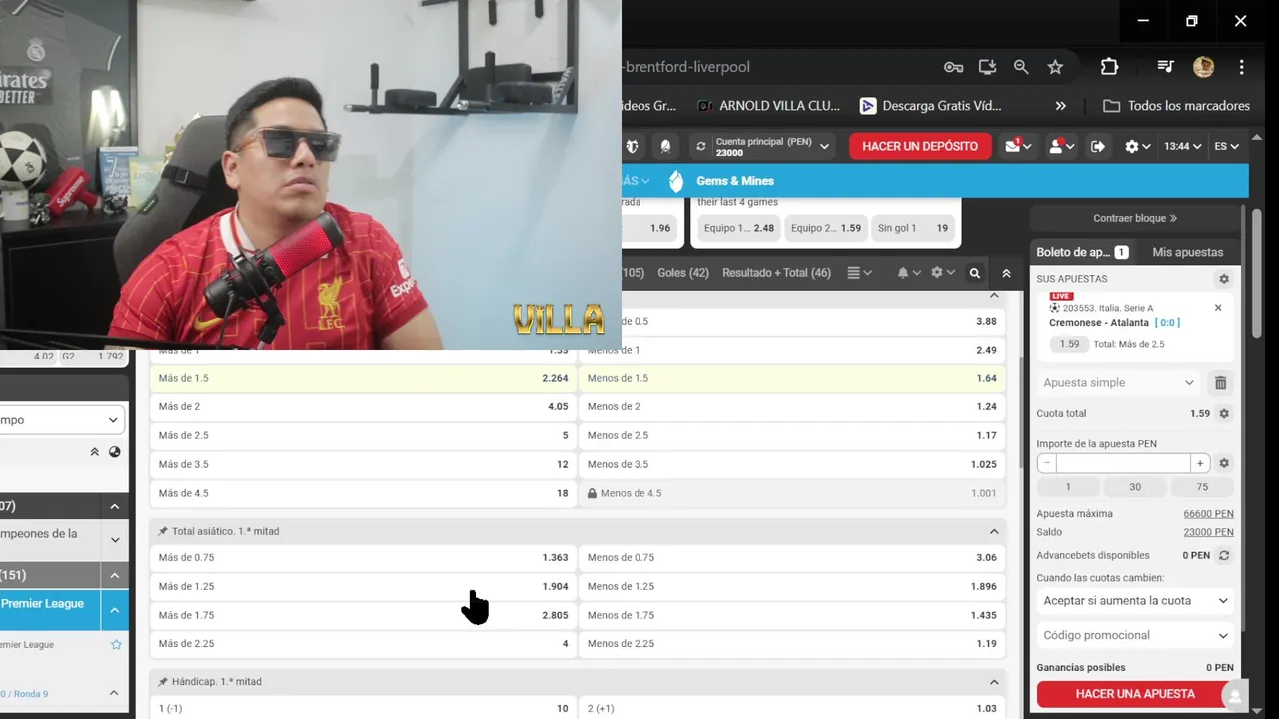Click the install app icon in address bar

(x=987, y=67)
